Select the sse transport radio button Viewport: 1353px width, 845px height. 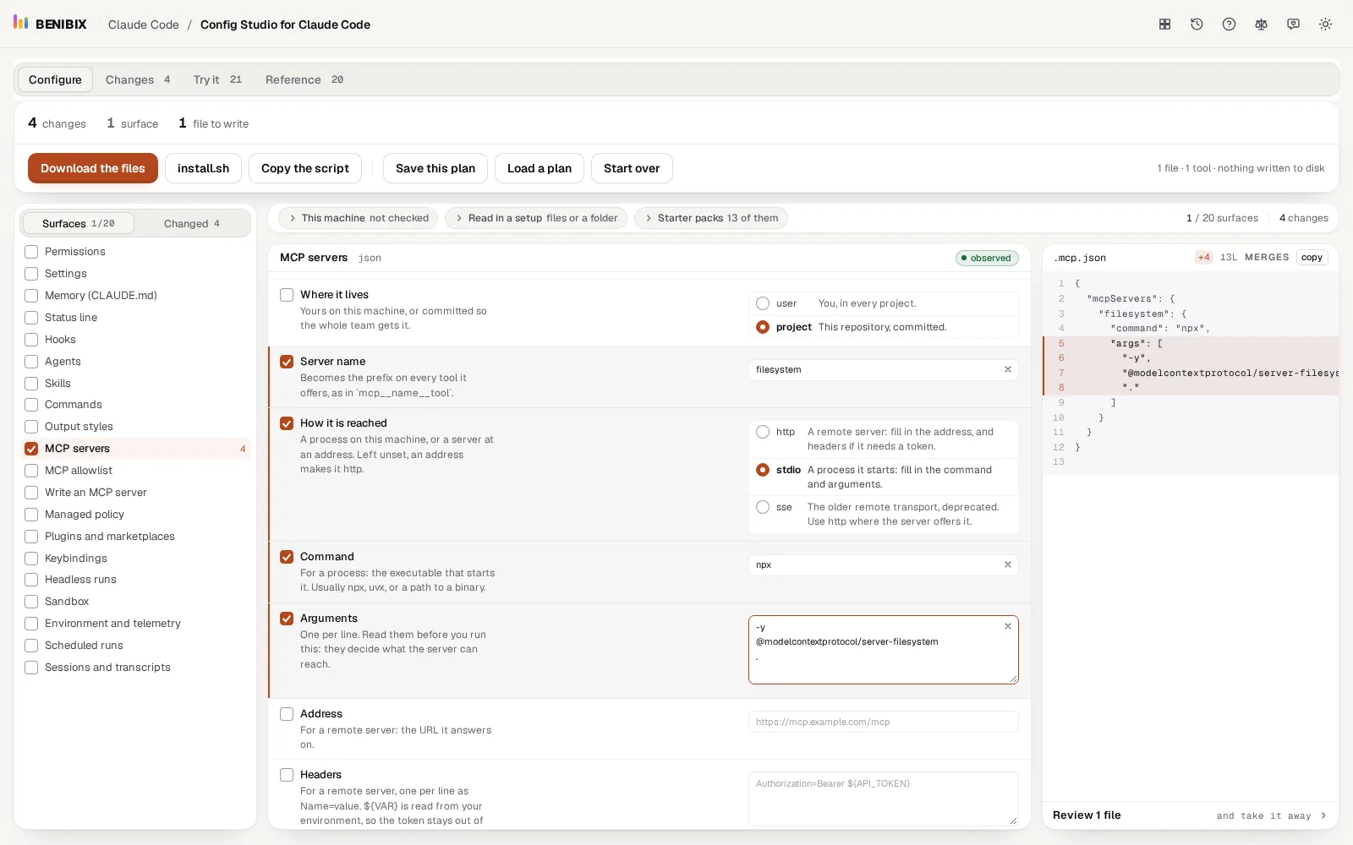(x=763, y=507)
